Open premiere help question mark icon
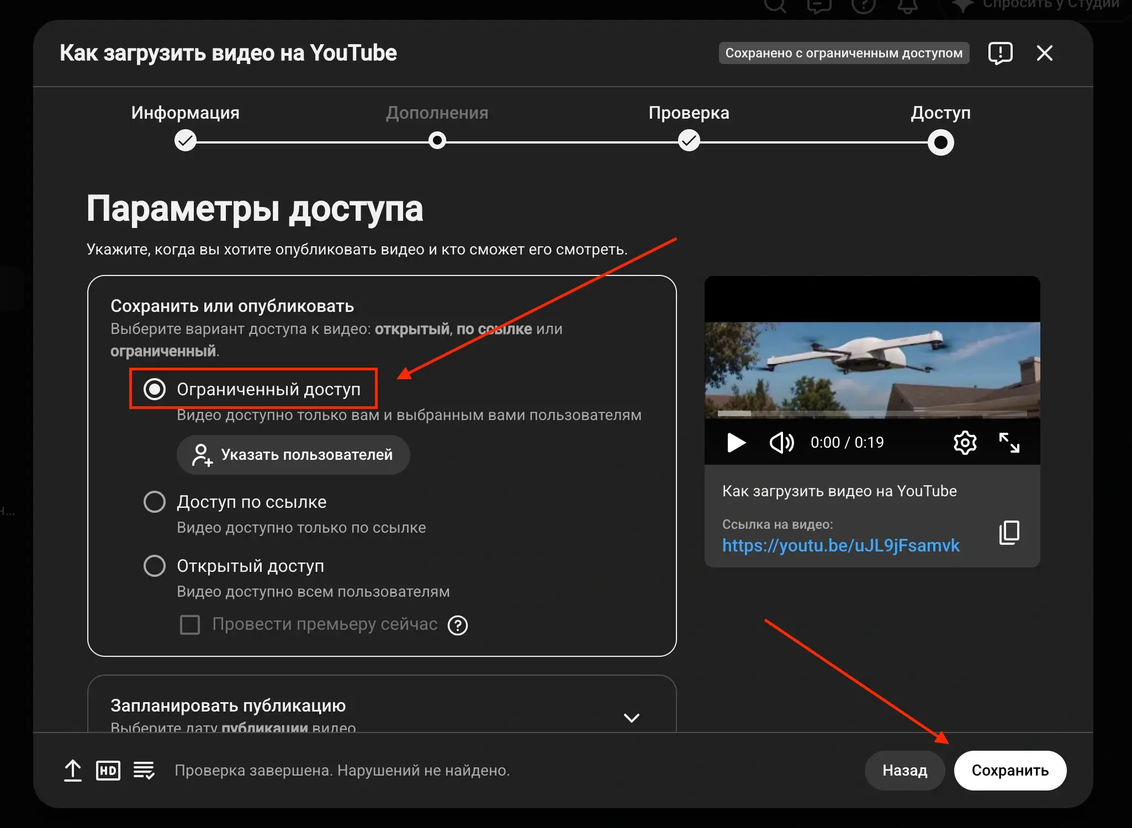 458,625
